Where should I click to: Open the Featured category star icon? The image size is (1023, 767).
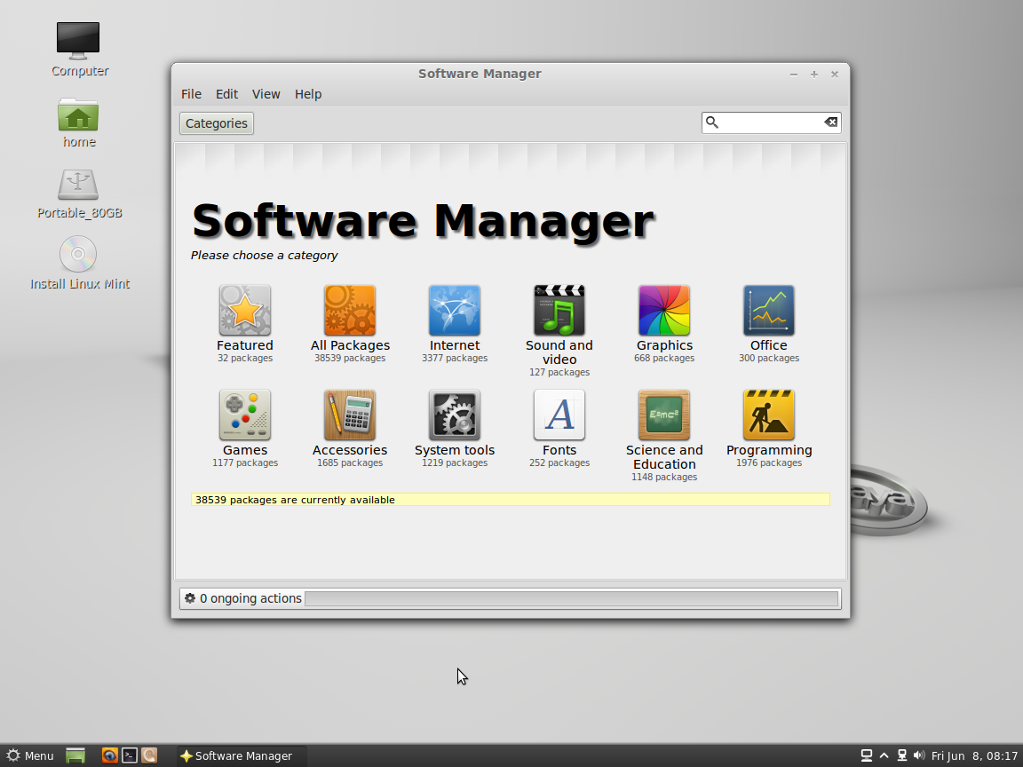point(245,310)
